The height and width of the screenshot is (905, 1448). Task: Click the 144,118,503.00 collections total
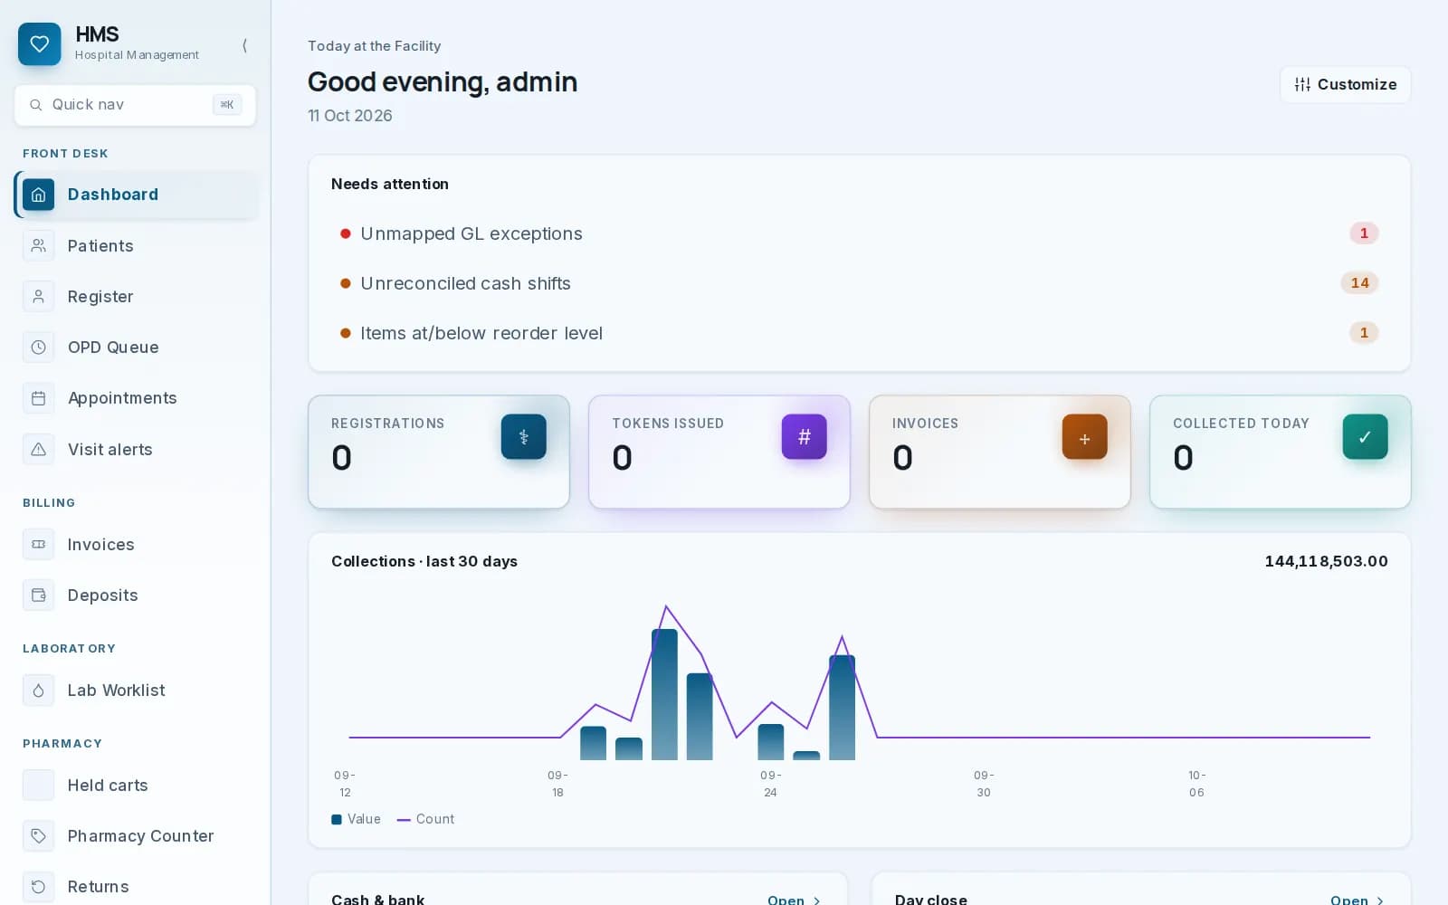pyautogui.click(x=1326, y=561)
